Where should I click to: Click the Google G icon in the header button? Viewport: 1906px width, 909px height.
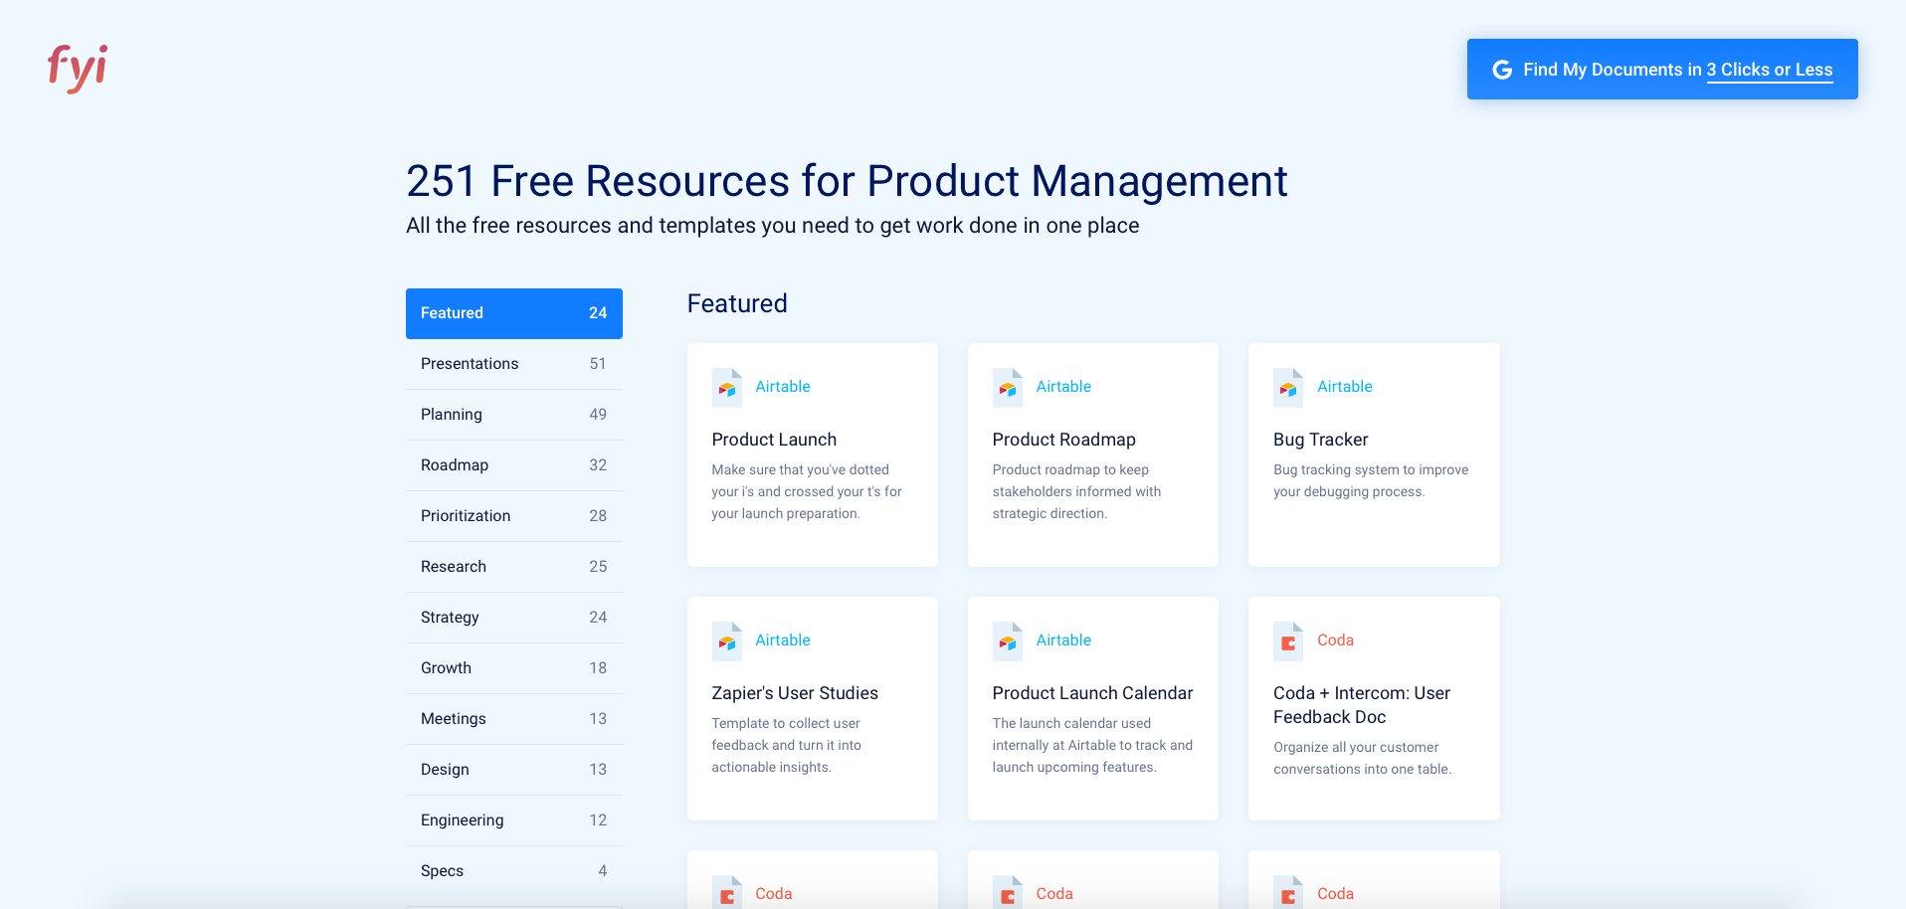tap(1502, 70)
